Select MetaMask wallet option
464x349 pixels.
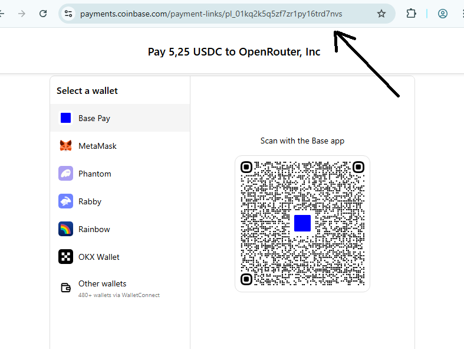[x=120, y=146]
